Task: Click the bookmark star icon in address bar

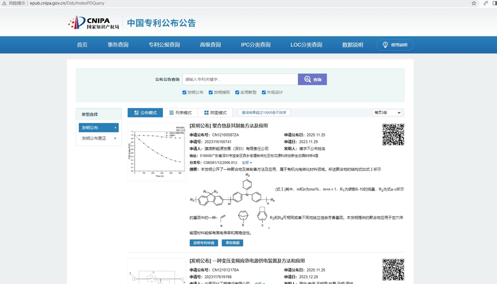Action: tap(474, 3)
